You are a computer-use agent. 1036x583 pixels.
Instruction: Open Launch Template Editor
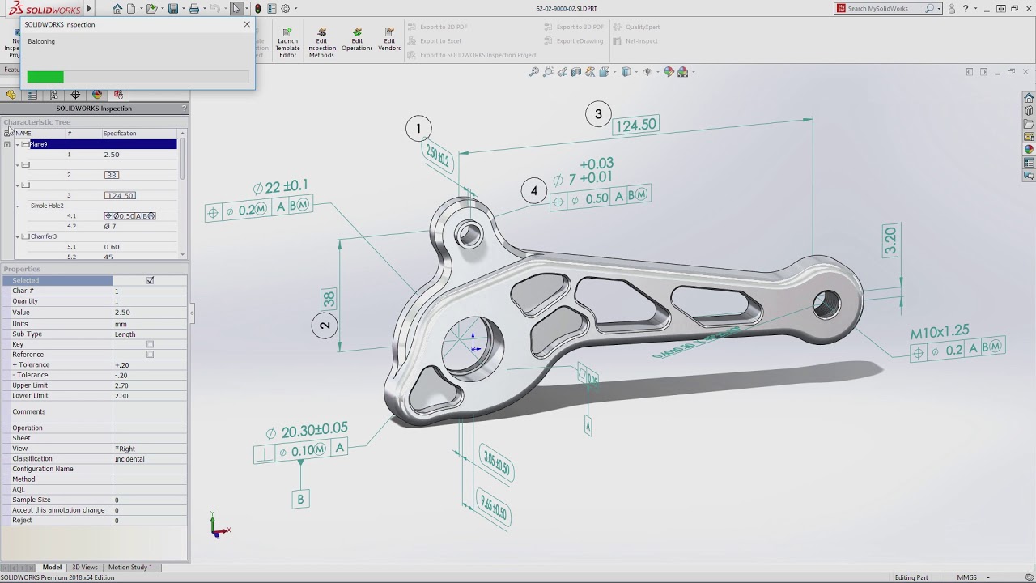coord(287,43)
